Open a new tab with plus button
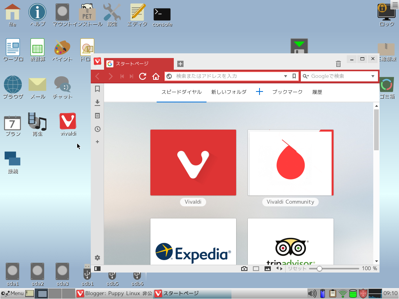Viewport: 399px width, 299px height. point(180,64)
